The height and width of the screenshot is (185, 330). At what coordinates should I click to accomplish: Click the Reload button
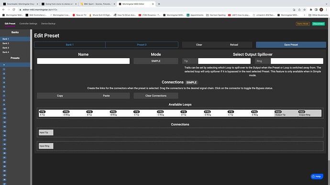pyautogui.click(x=234, y=45)
